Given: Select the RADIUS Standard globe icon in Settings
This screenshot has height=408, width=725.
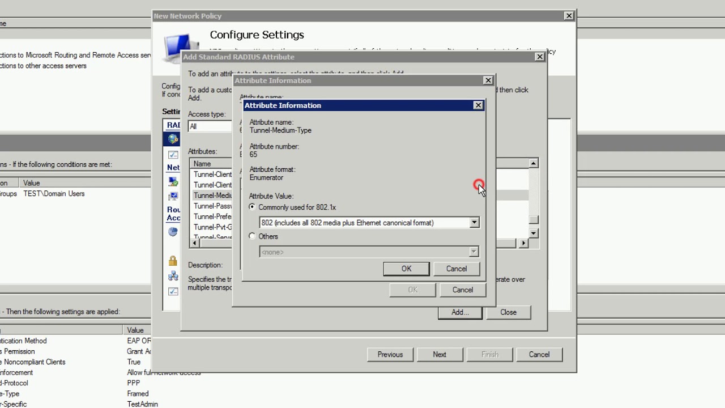Looking at the screenshot, I should pos(173,139).
